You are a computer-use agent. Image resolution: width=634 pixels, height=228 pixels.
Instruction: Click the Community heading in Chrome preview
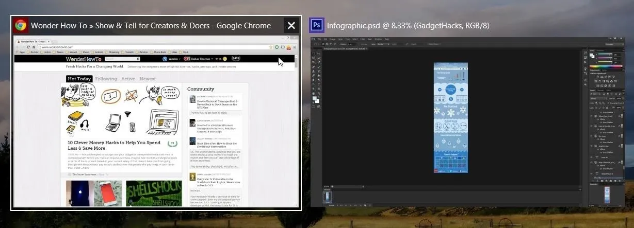[x=201, y=89]
